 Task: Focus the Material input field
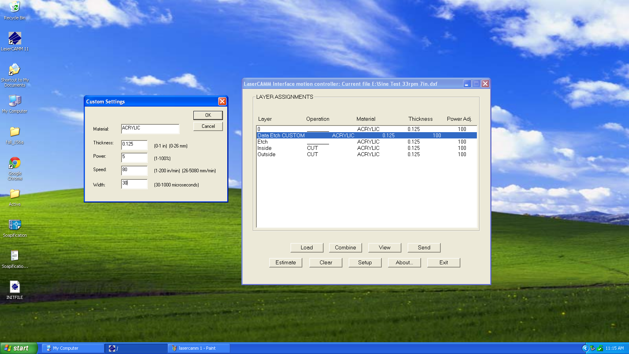click(150, 129)
